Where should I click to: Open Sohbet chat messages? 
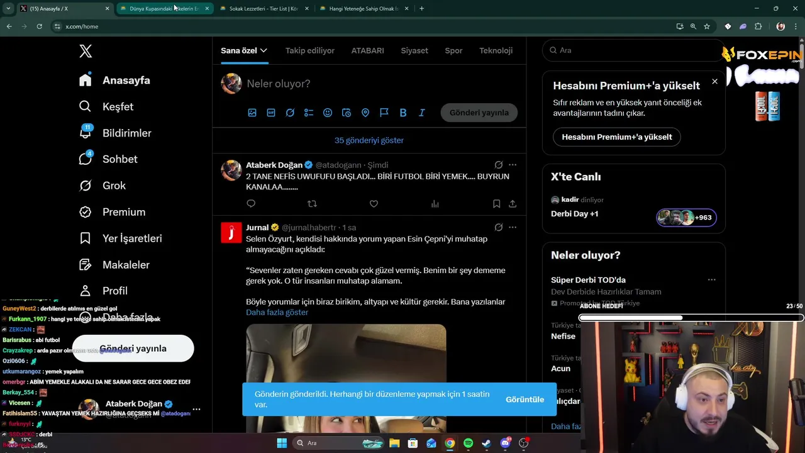click(108, 159)
